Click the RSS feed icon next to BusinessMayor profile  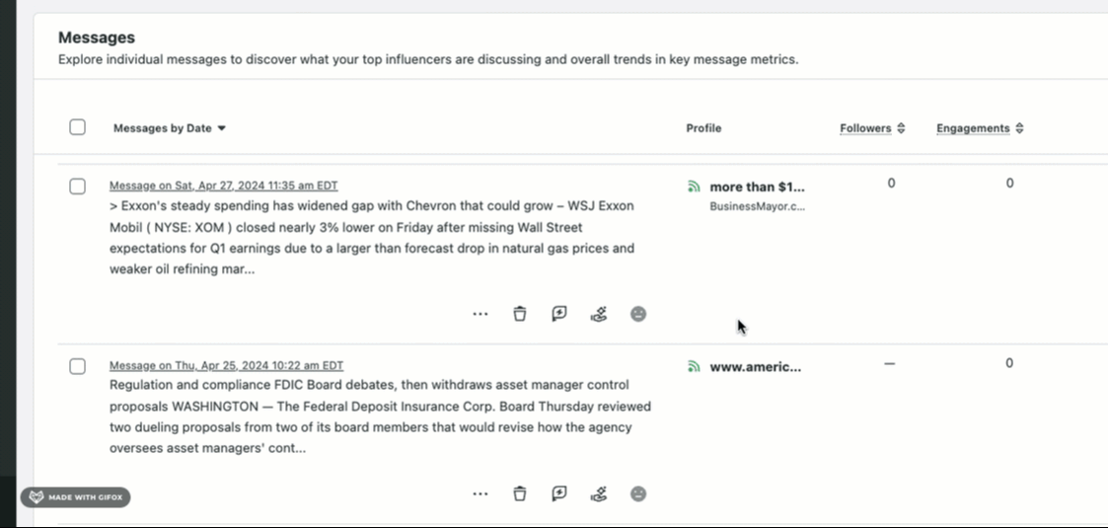tap(694, 187)
